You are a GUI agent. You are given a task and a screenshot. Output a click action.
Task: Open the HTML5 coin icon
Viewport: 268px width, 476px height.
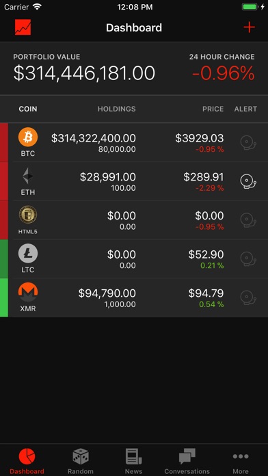point(28,215)
